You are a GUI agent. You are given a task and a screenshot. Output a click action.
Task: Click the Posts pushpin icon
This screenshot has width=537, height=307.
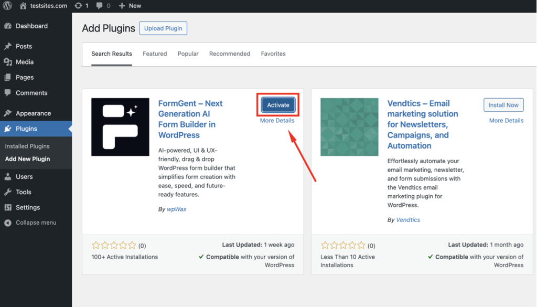click(8, 46)
